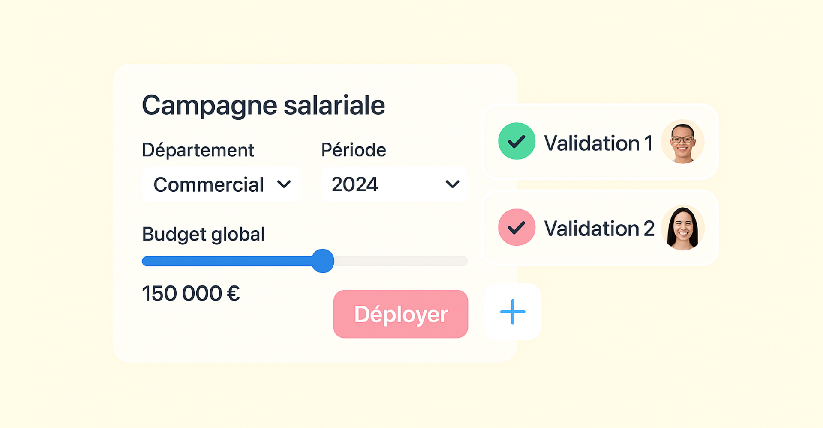Click the blue plus icon button
The height and width of the screenshot is (428, 823).
click(x=513, y=312)
